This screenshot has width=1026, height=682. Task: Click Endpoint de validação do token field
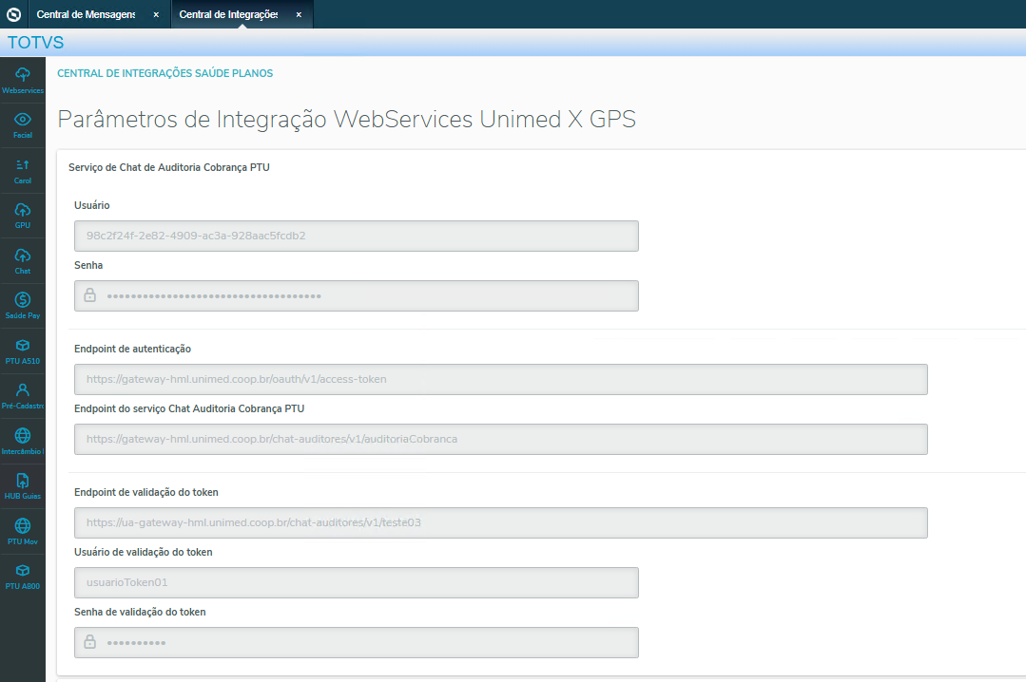(501, 523)
